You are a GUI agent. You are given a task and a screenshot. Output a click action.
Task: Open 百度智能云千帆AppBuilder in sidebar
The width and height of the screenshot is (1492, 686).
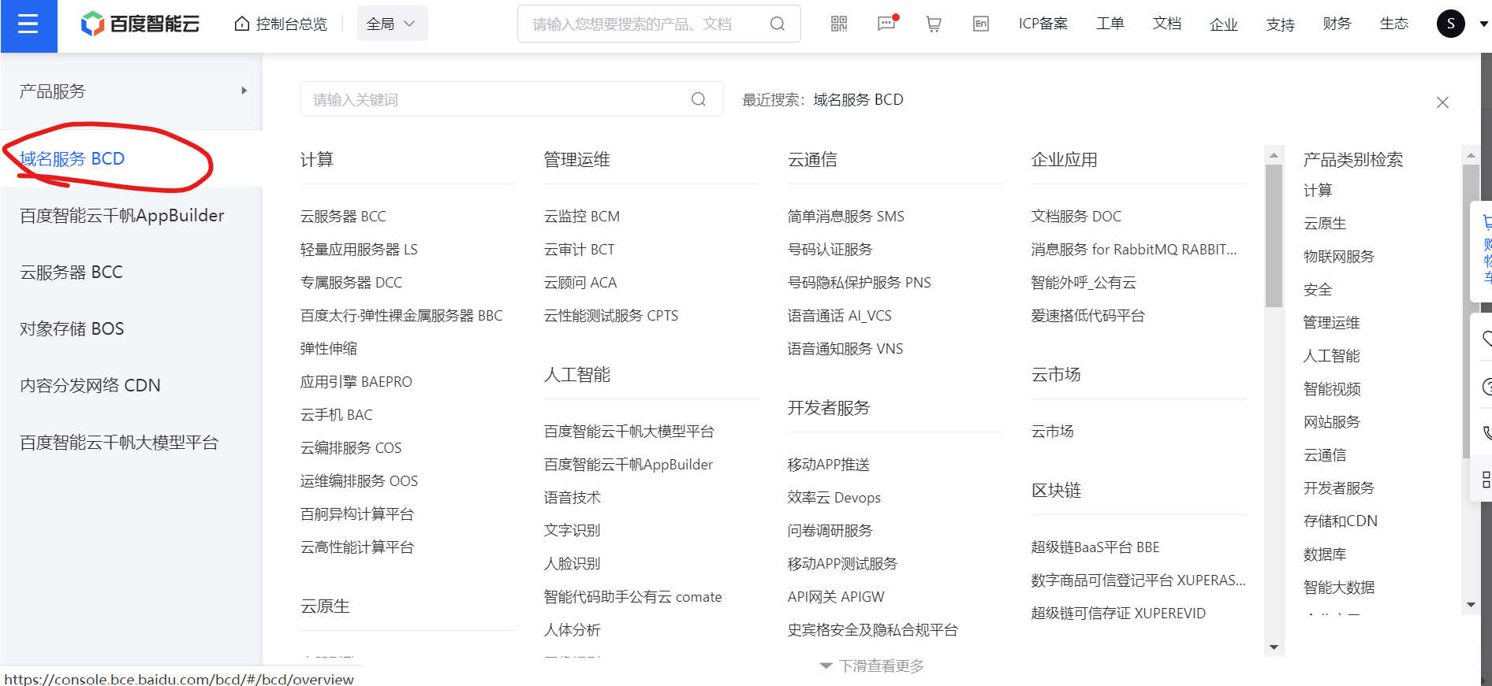click(122, 216)
